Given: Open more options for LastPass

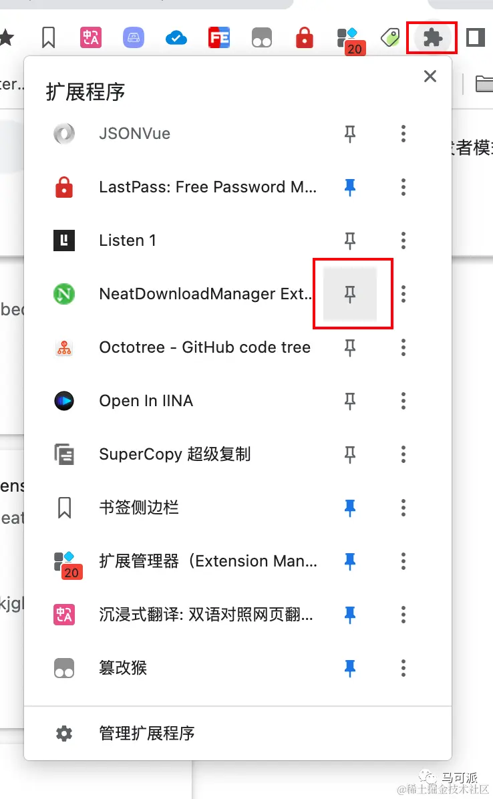Looking at the screenshot, I should point(403,187).
